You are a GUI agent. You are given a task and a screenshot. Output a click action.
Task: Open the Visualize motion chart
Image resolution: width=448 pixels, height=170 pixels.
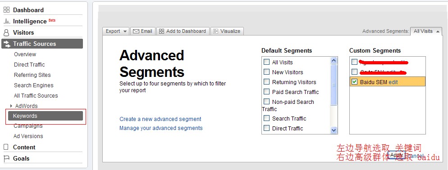(x=227, y=31)
